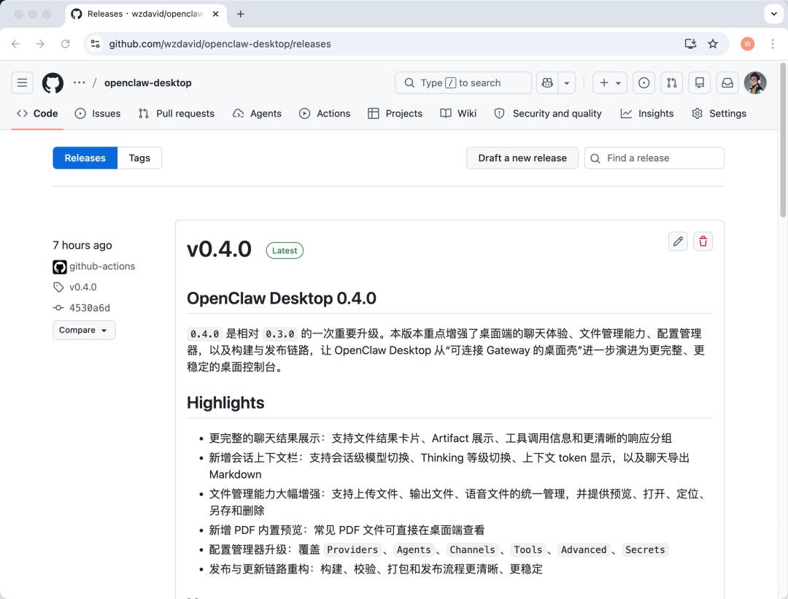788x599 pixels.
Task: Switch to the Issues tab
Action: pyautogui.click(x=98, y=114)
